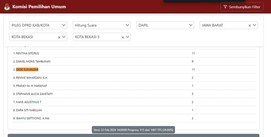
Task: Select candidate row RENTINA SITORUS
Action: pyautogui.click(x=133, y=53)
